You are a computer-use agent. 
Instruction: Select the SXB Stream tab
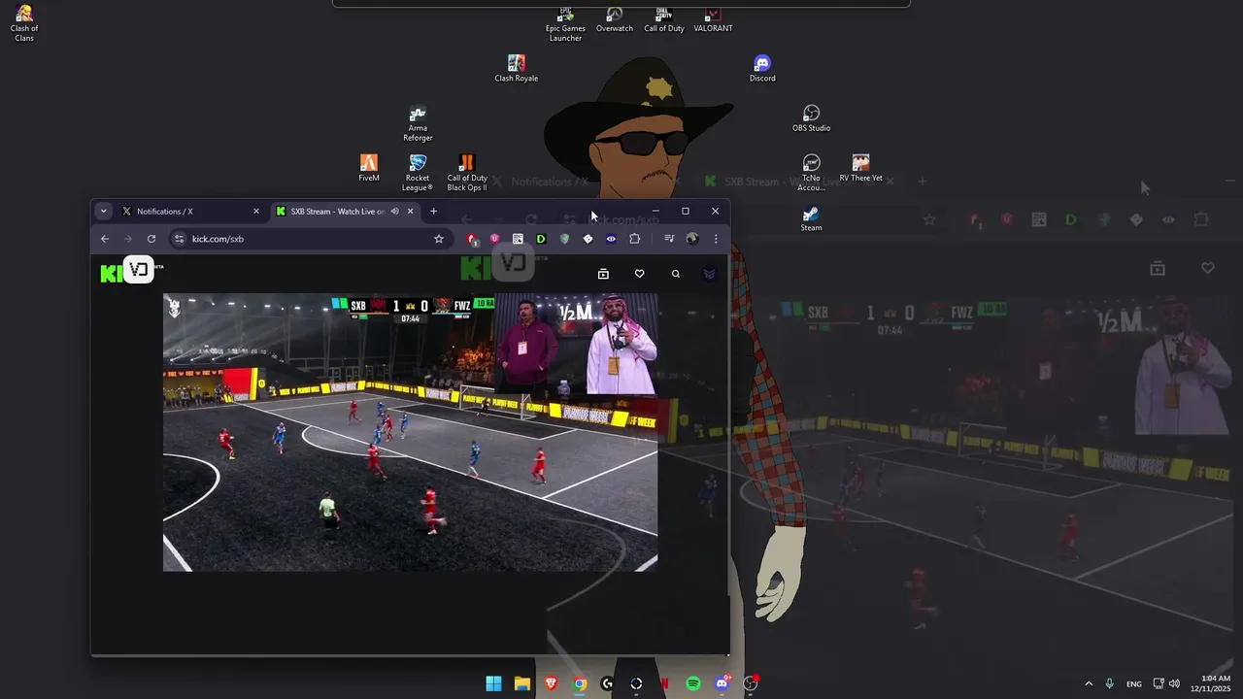point(344,211)
